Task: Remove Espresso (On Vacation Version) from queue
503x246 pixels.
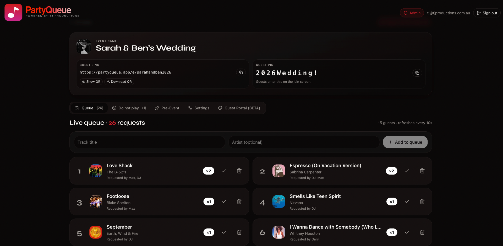Action: tap(422, 171)
